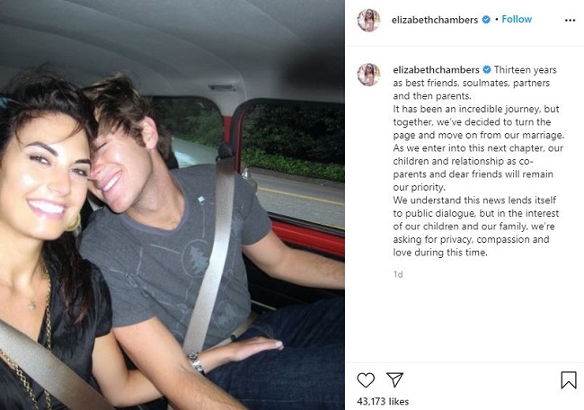The width and height of the screenshot is (584, 410).
Task: View the 43,173 likes list
Action: point(383,401)
